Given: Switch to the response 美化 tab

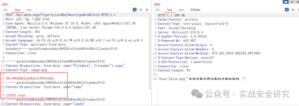Looking at the screenshot, I should (158, 10).
